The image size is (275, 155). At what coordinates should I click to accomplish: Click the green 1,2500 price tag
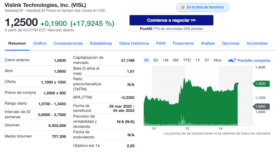(x=261, y=84)
